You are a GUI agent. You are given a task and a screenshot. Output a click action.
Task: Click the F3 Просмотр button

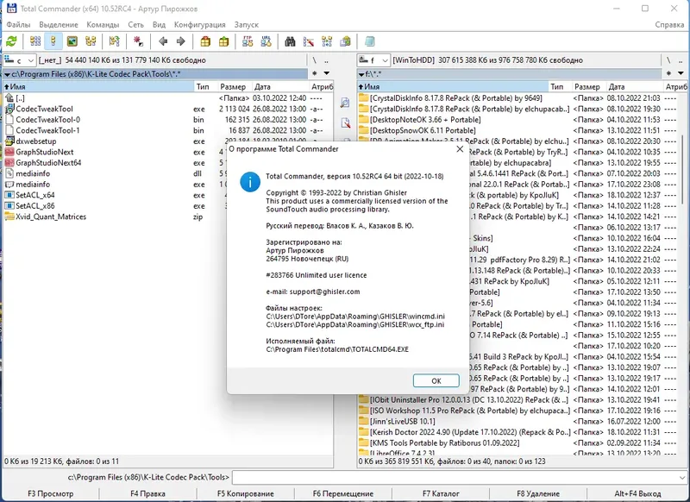click(51, 493)
